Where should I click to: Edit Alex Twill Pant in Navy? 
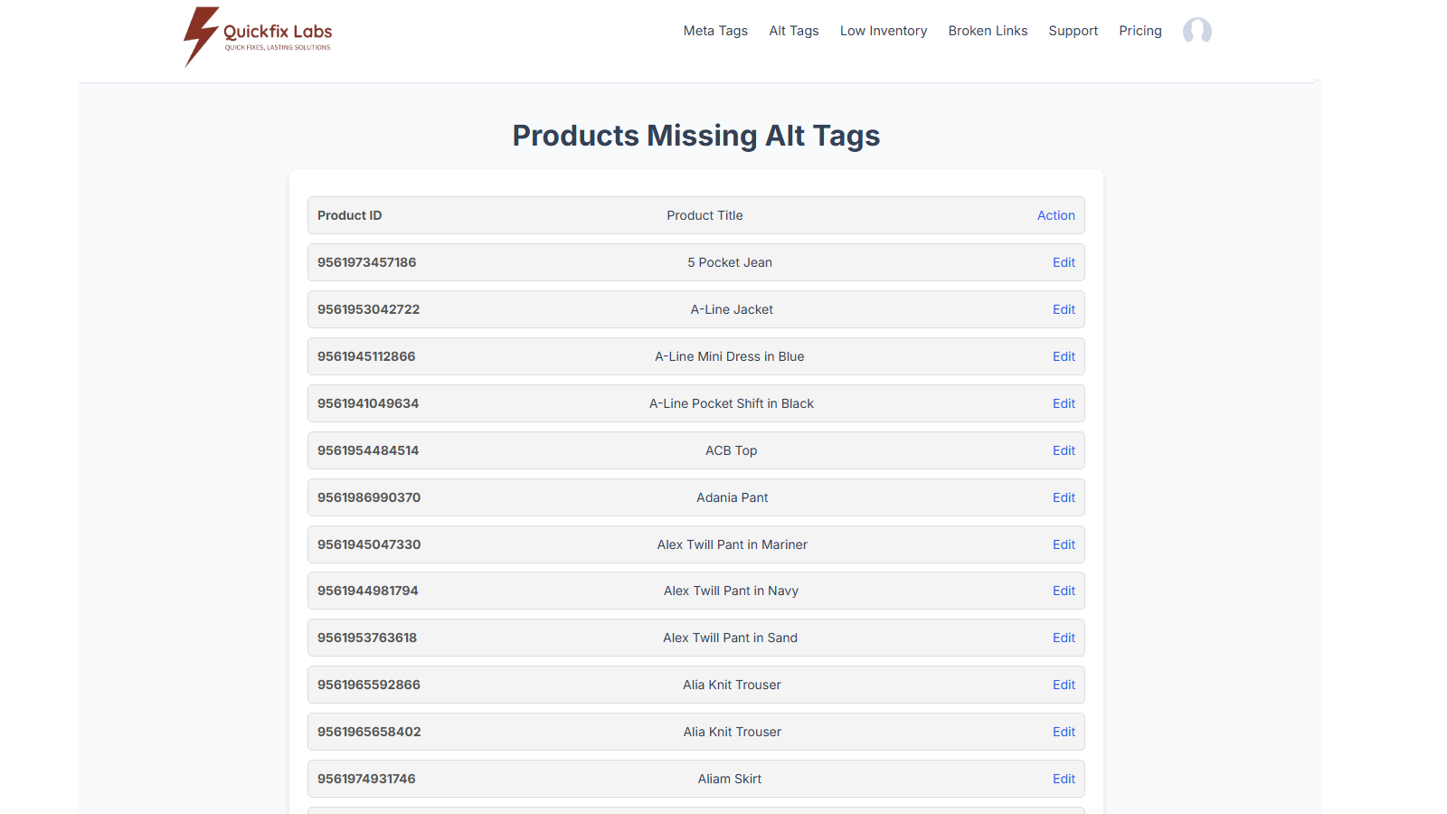pos(1064,591)
